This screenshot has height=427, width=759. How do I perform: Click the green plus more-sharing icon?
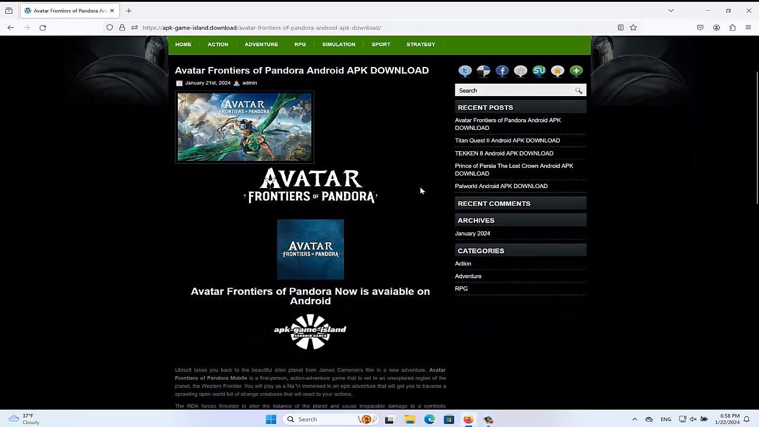(x=576, y=71)
